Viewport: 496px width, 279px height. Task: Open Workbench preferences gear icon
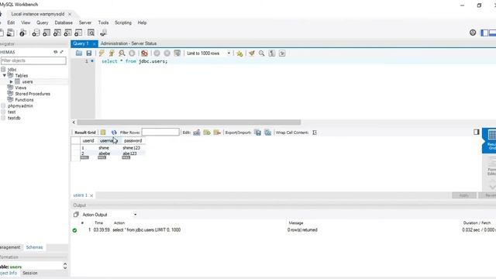tap(473, 33)
